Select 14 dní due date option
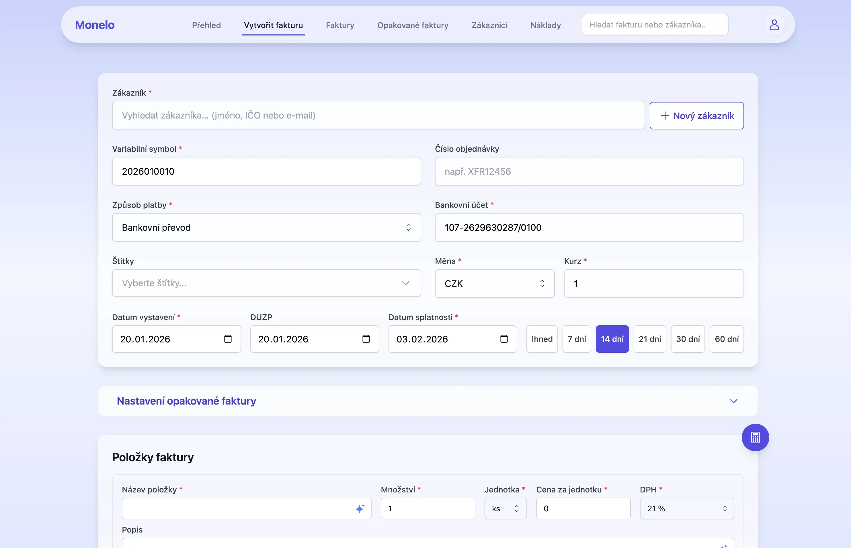Screen dimensions: 851x548 612,339
